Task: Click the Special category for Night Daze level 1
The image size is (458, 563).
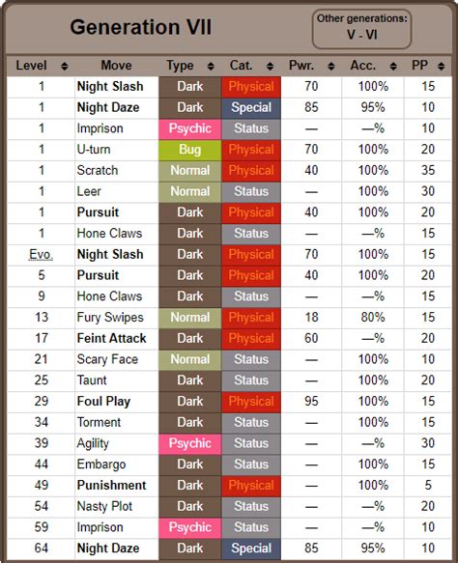Action: pyautogui.click(x=251, y=108)
